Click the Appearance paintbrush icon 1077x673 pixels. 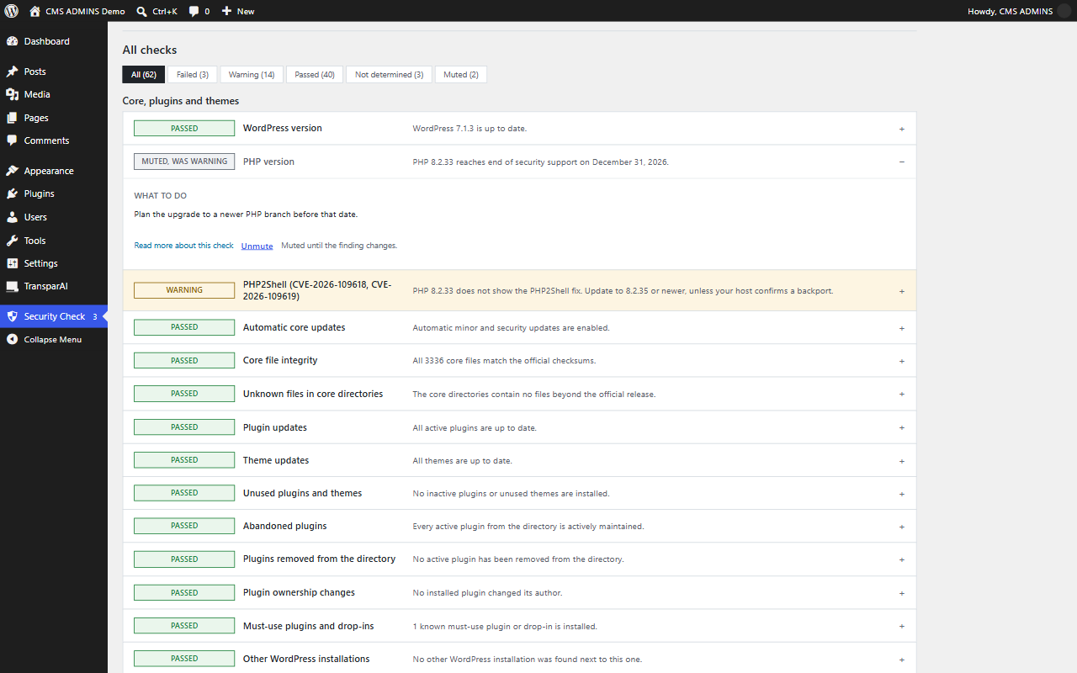(x=12, y=171)
